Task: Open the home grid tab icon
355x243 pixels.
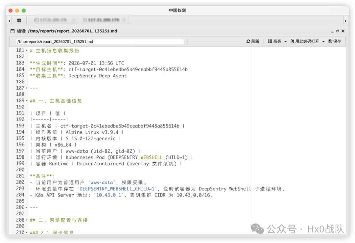Action: point(19,20)
